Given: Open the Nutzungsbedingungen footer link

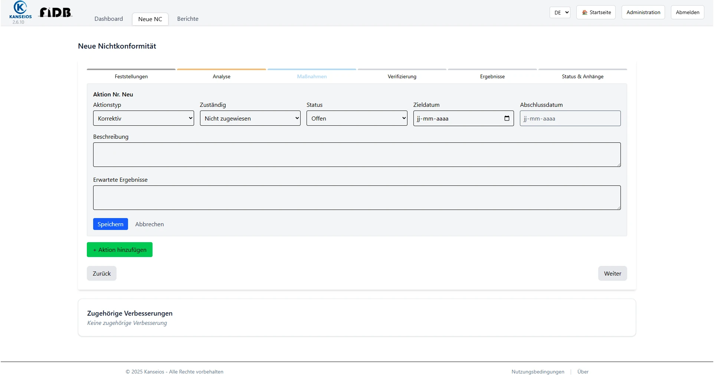Looking at the screenshot, I should [538, 372].
